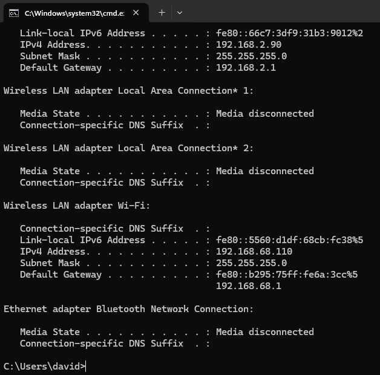Click Bluetooth adapter's "Media disconnected" text
Image resolution: width=380 pixels, height=375 pixels.
pyautogui.click(x=264, y=332)
